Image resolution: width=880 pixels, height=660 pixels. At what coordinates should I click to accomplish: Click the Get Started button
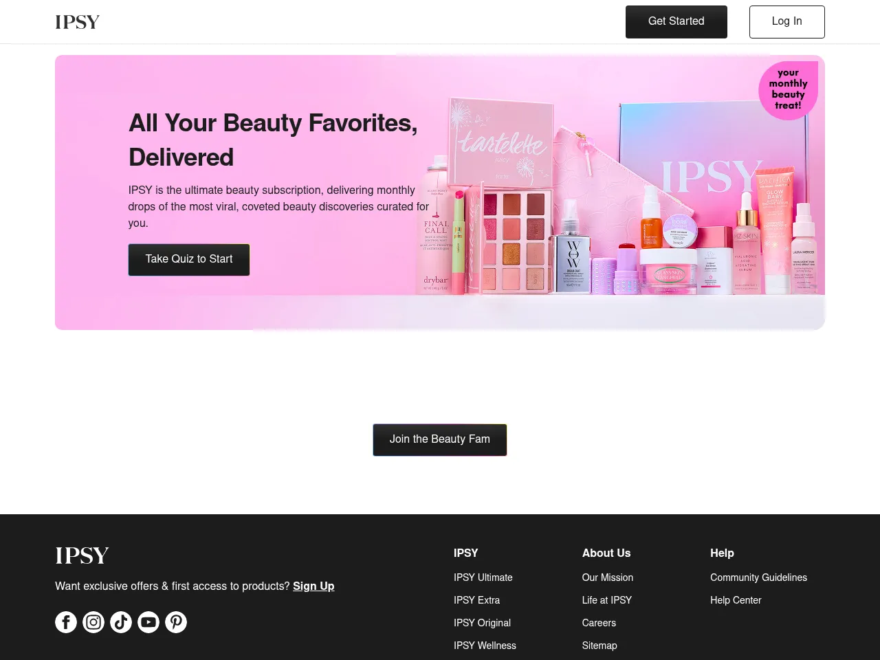[676, 21]
